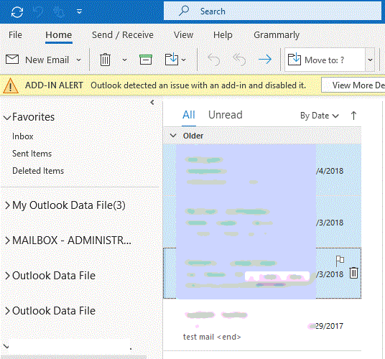Open Deleted Items in Favorites

coord(38,171)
